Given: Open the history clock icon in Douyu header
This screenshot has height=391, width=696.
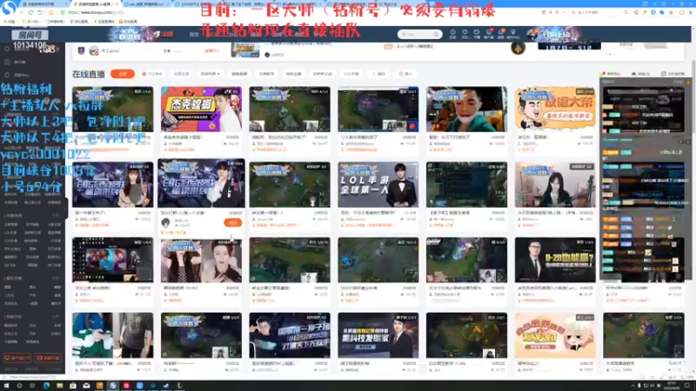Looking at the screenshot, I should pyautogui.click(x=452, y=34).
